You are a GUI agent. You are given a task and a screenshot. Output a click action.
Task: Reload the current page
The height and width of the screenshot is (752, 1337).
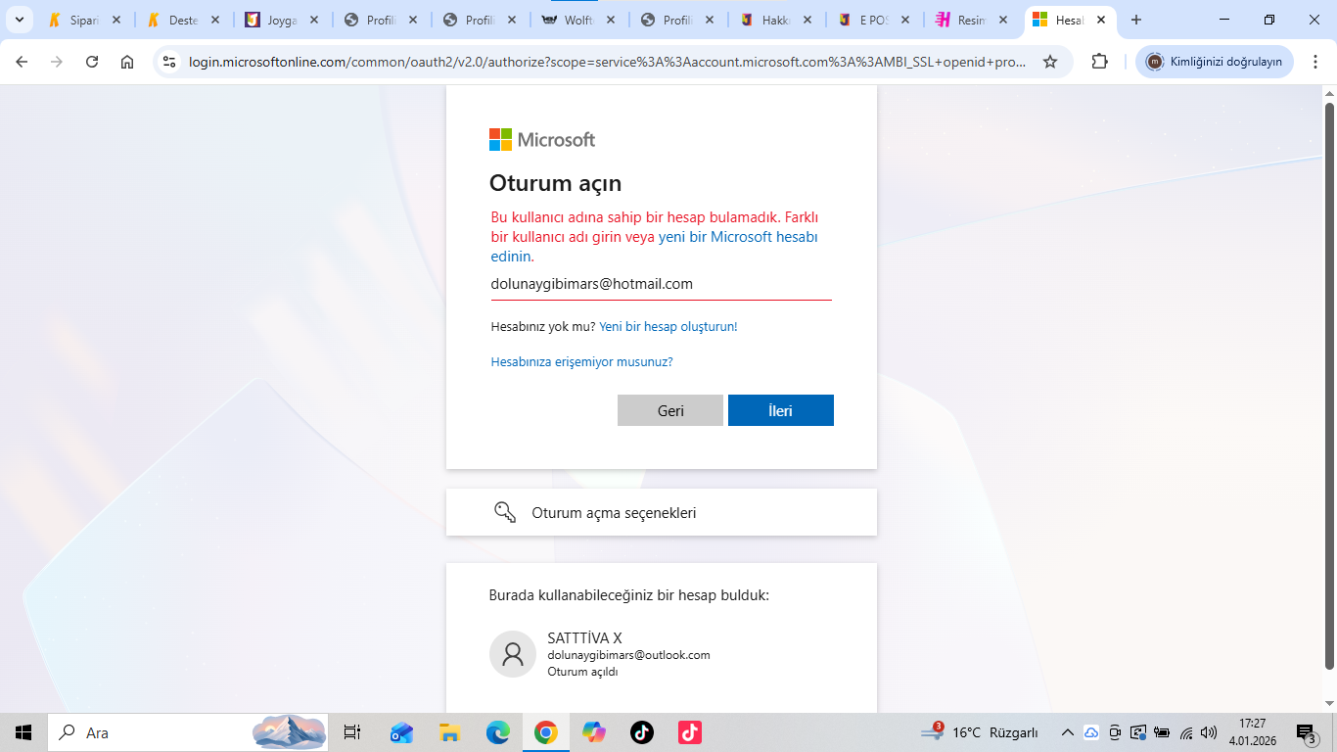tap(92, 62)
